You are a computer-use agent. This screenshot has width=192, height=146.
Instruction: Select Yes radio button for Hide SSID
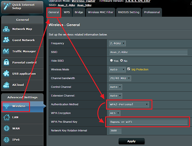pyautogui.click(x=112, y=61)
